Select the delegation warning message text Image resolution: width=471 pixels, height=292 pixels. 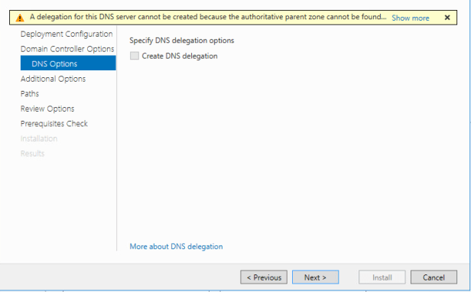click(208, 17)
